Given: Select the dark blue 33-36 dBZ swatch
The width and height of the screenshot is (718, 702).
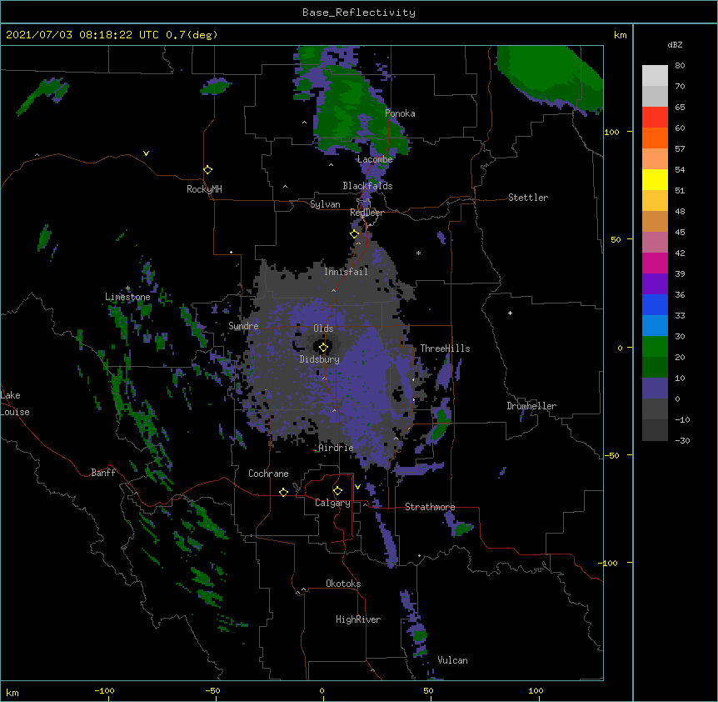Looking at the screenshot, I should (x=655, y=304).
